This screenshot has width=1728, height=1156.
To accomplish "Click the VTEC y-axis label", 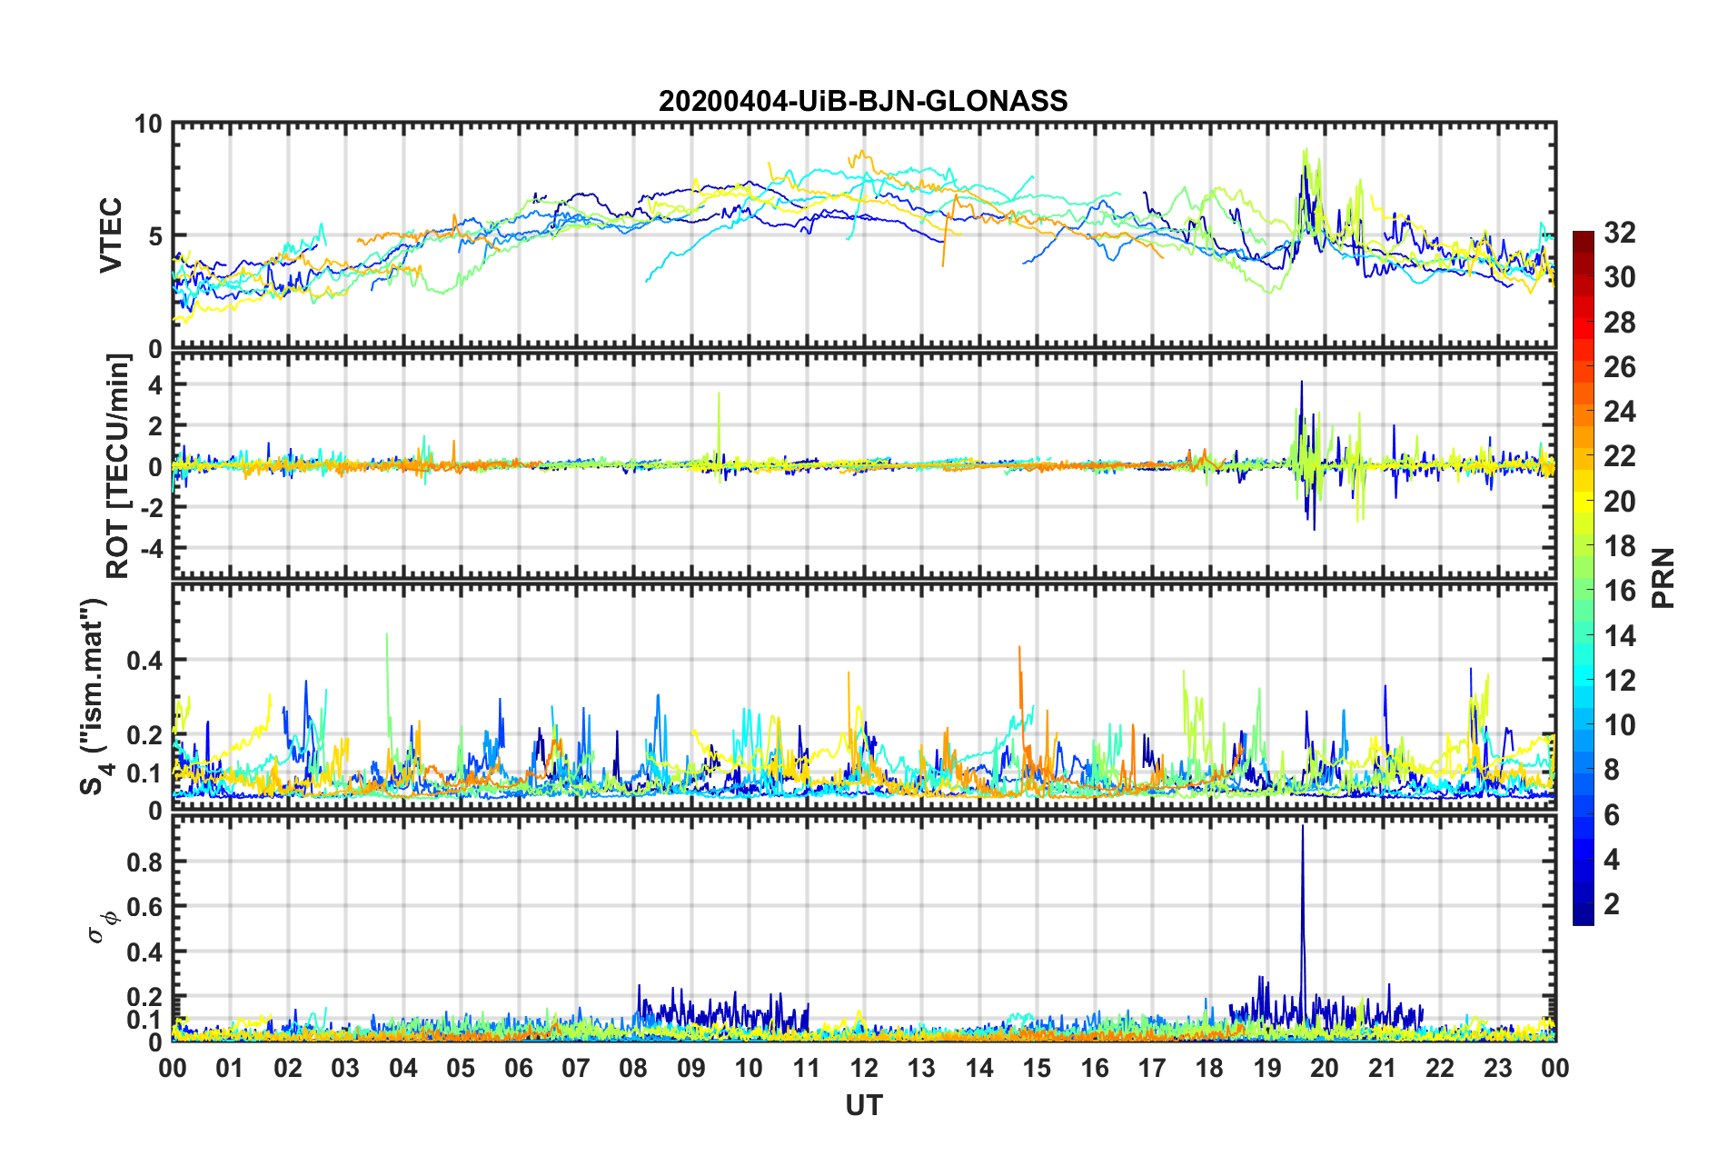I will point(110,235).
